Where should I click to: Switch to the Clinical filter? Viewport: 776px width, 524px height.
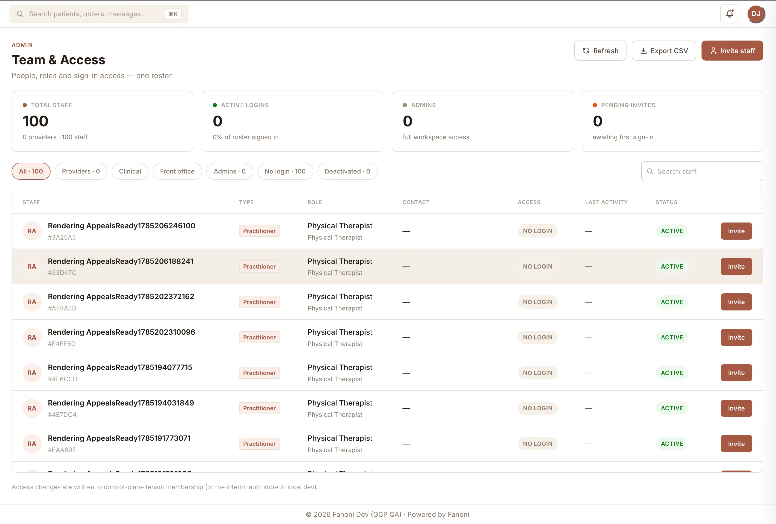point(130,171)
